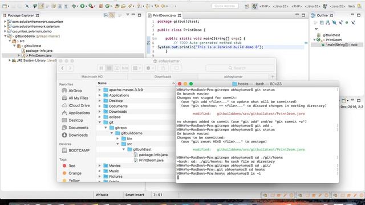Open Package Explorer view menu triangle

coord(128,15)
